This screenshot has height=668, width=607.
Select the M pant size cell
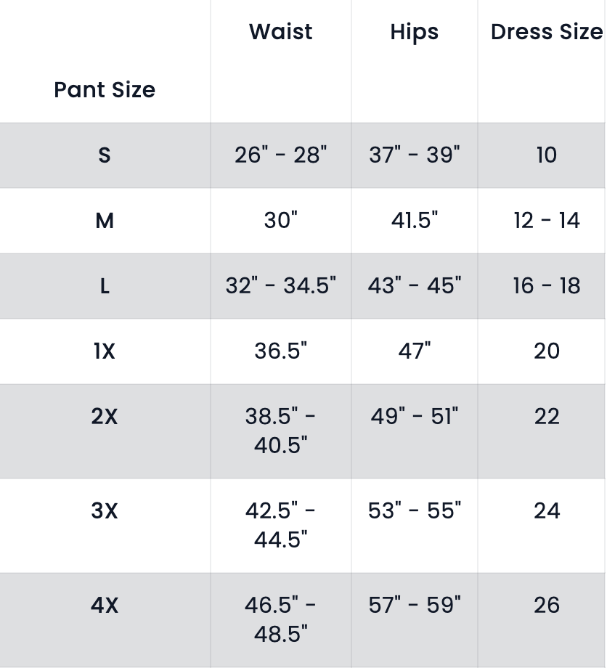tap(105, 221)
